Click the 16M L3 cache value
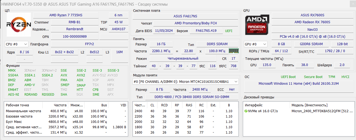356x140 pixels. [x=119, y=52]
